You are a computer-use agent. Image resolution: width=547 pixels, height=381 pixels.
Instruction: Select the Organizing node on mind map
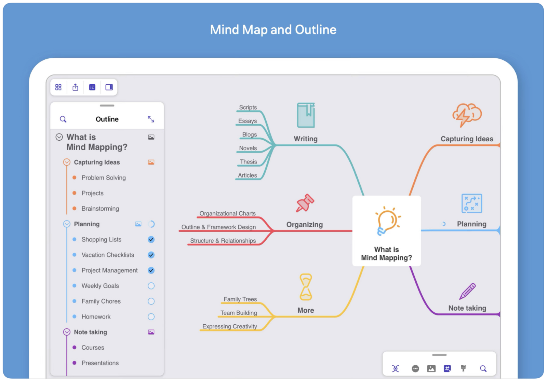[x=304, y=225]
